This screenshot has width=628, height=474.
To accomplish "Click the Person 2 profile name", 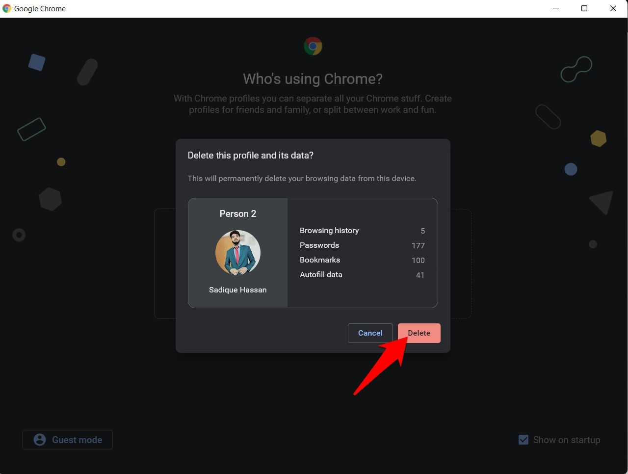I will (238, 213).
